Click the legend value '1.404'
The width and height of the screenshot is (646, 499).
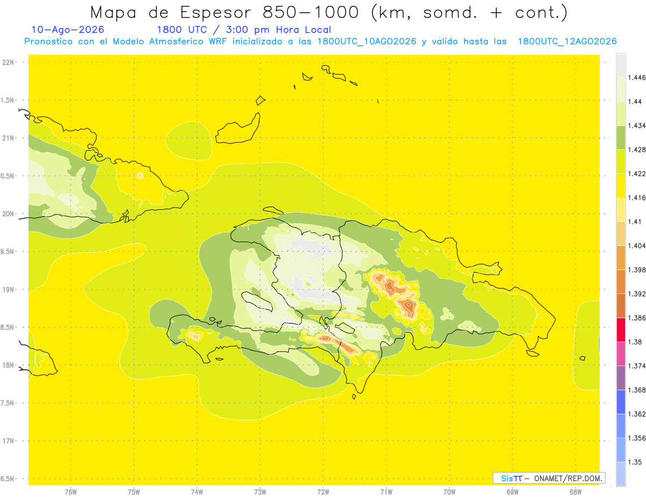(x=637, y=245)
